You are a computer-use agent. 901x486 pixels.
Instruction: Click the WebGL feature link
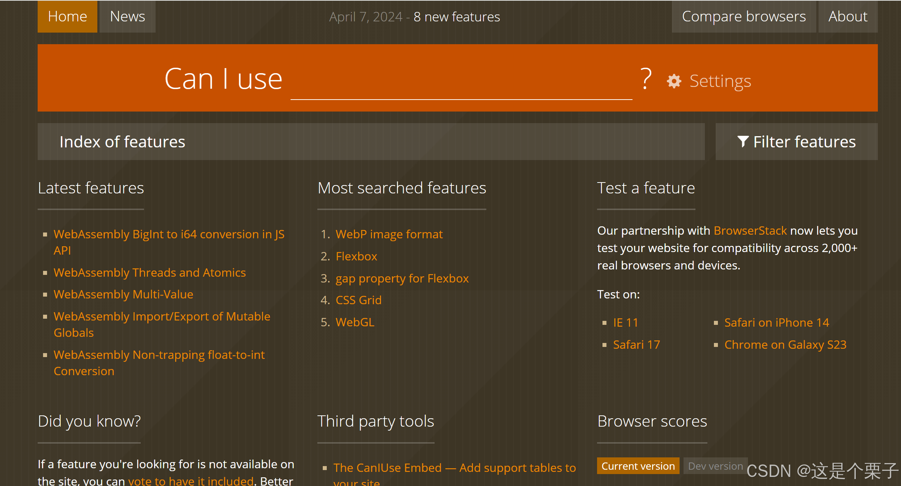[x=355, y=322]
